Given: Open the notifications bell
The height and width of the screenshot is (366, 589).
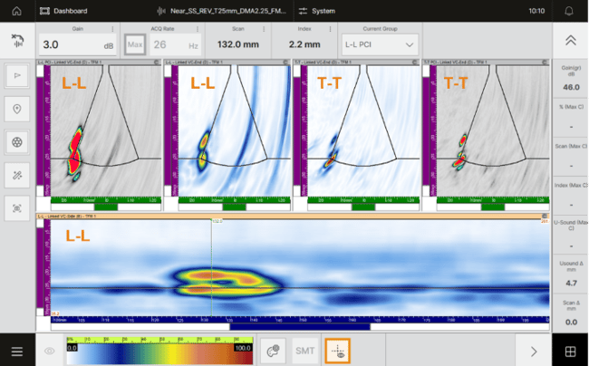Looking at the screenshot, I should (x=569, y=11).
